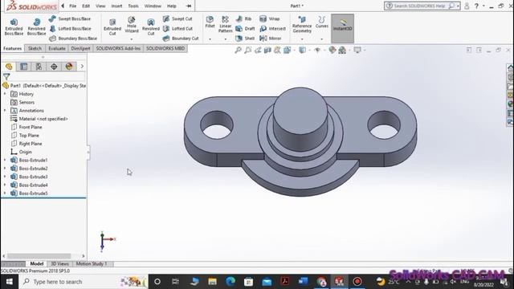Apply the Fillet tool
The height and width of the screenshot is (289, 514).
210,22
